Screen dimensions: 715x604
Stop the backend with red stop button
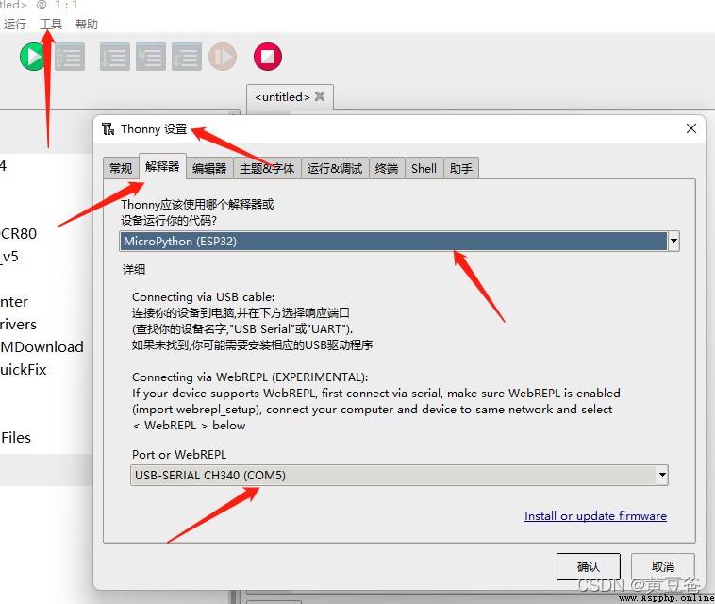click(268, 57)
